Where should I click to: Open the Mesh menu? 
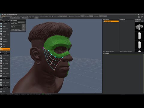tap(30, 16)
